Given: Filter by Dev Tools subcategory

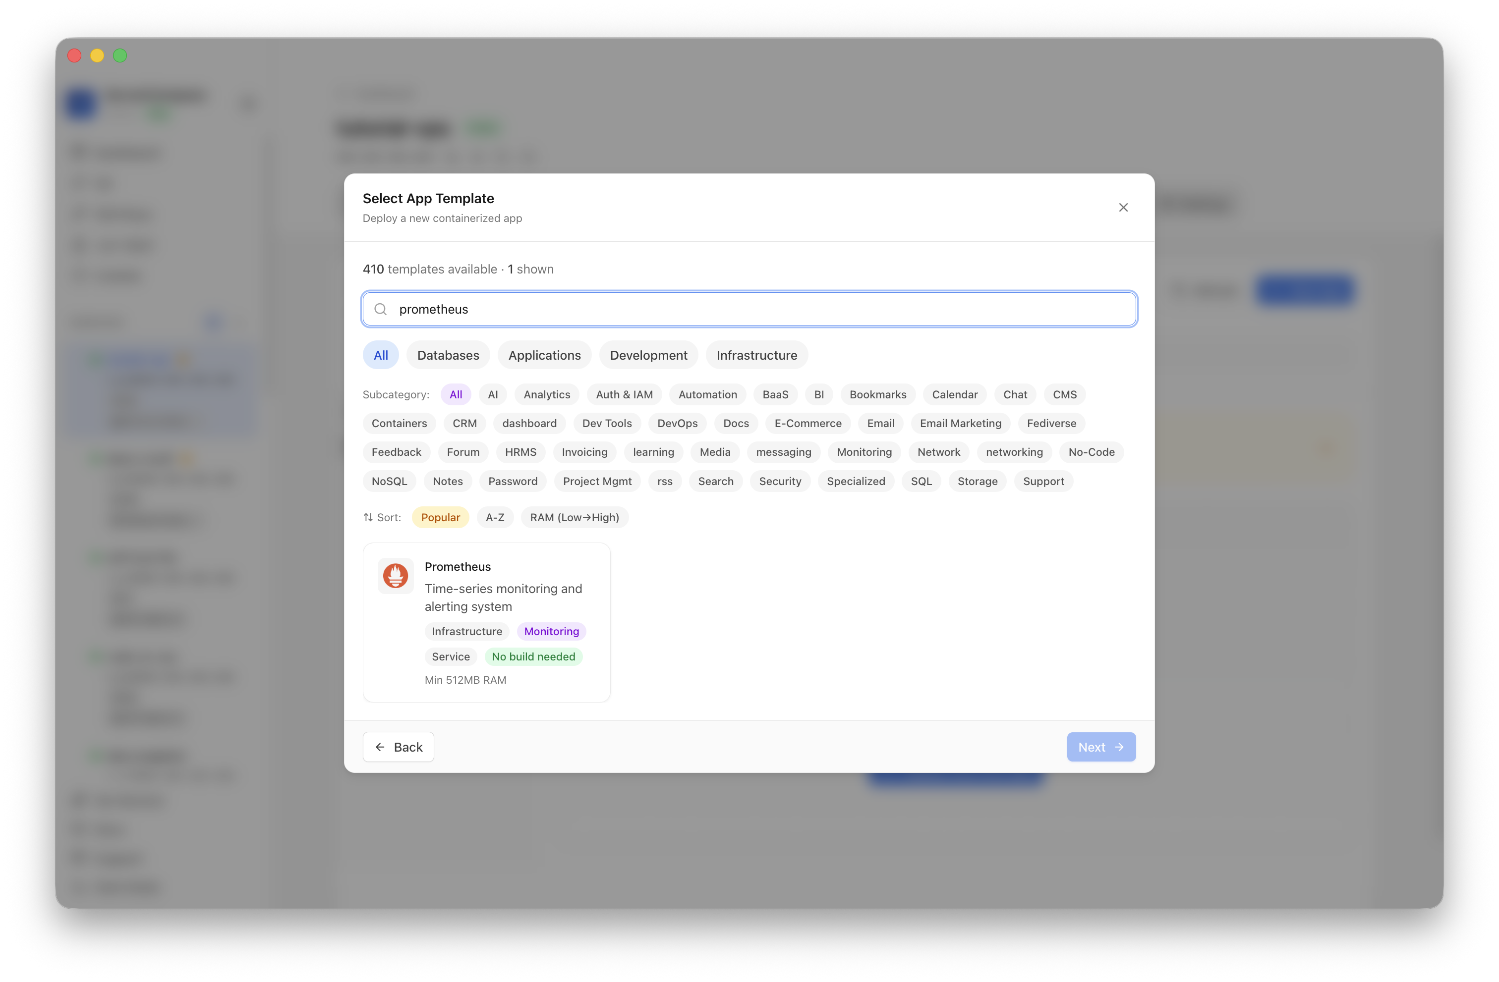Looking at the screenshot, I should (607, 424).
